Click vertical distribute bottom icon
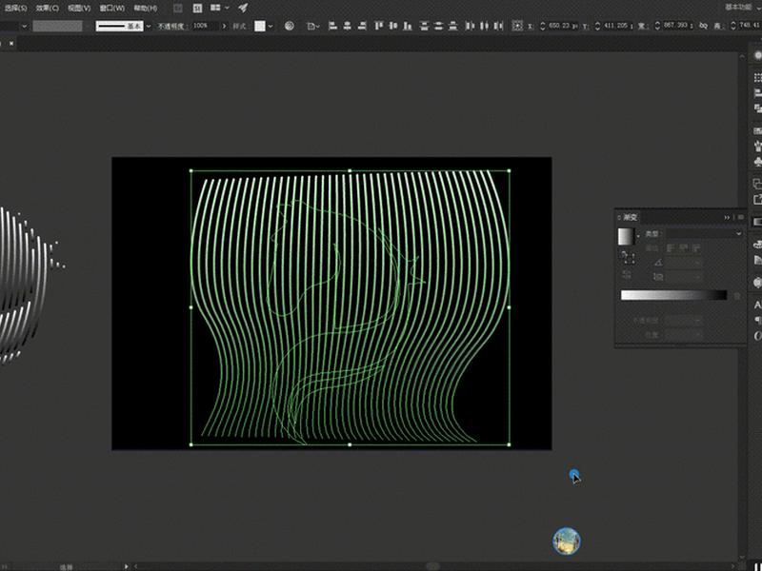The image size is (762, 571). pos(453,26)
